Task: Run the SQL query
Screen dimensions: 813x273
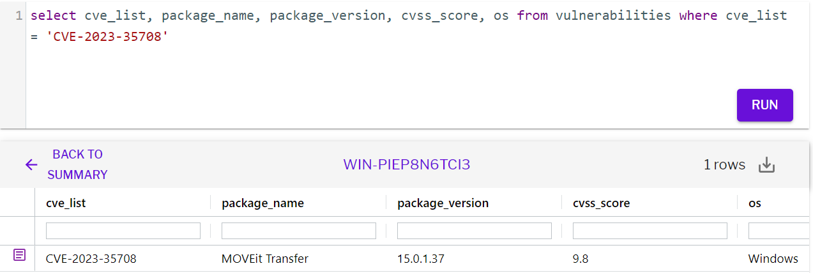Action: [x=764, y=105]
